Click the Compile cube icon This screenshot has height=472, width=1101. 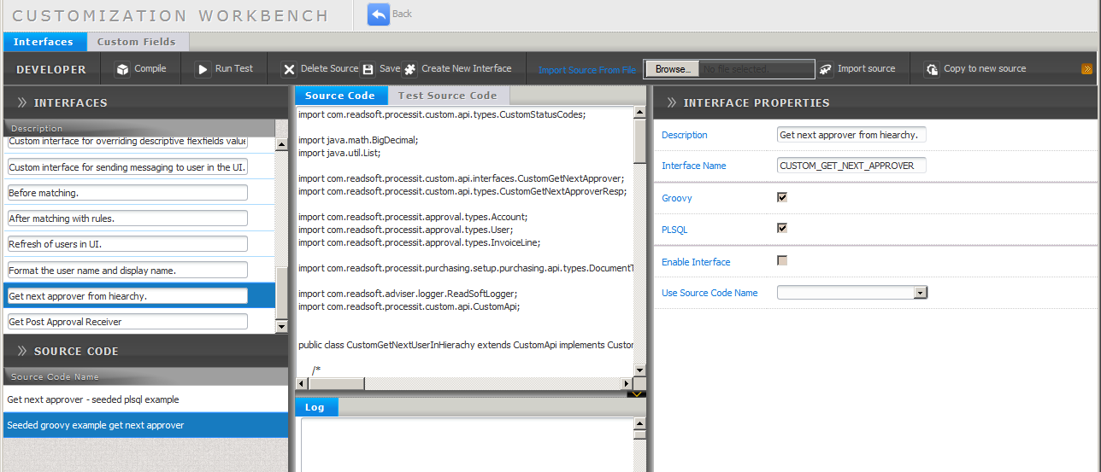pyautogui.click(x=123, y=70)
